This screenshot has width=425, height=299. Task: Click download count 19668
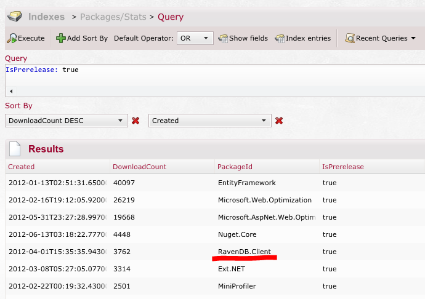click(x=124, y=217)
